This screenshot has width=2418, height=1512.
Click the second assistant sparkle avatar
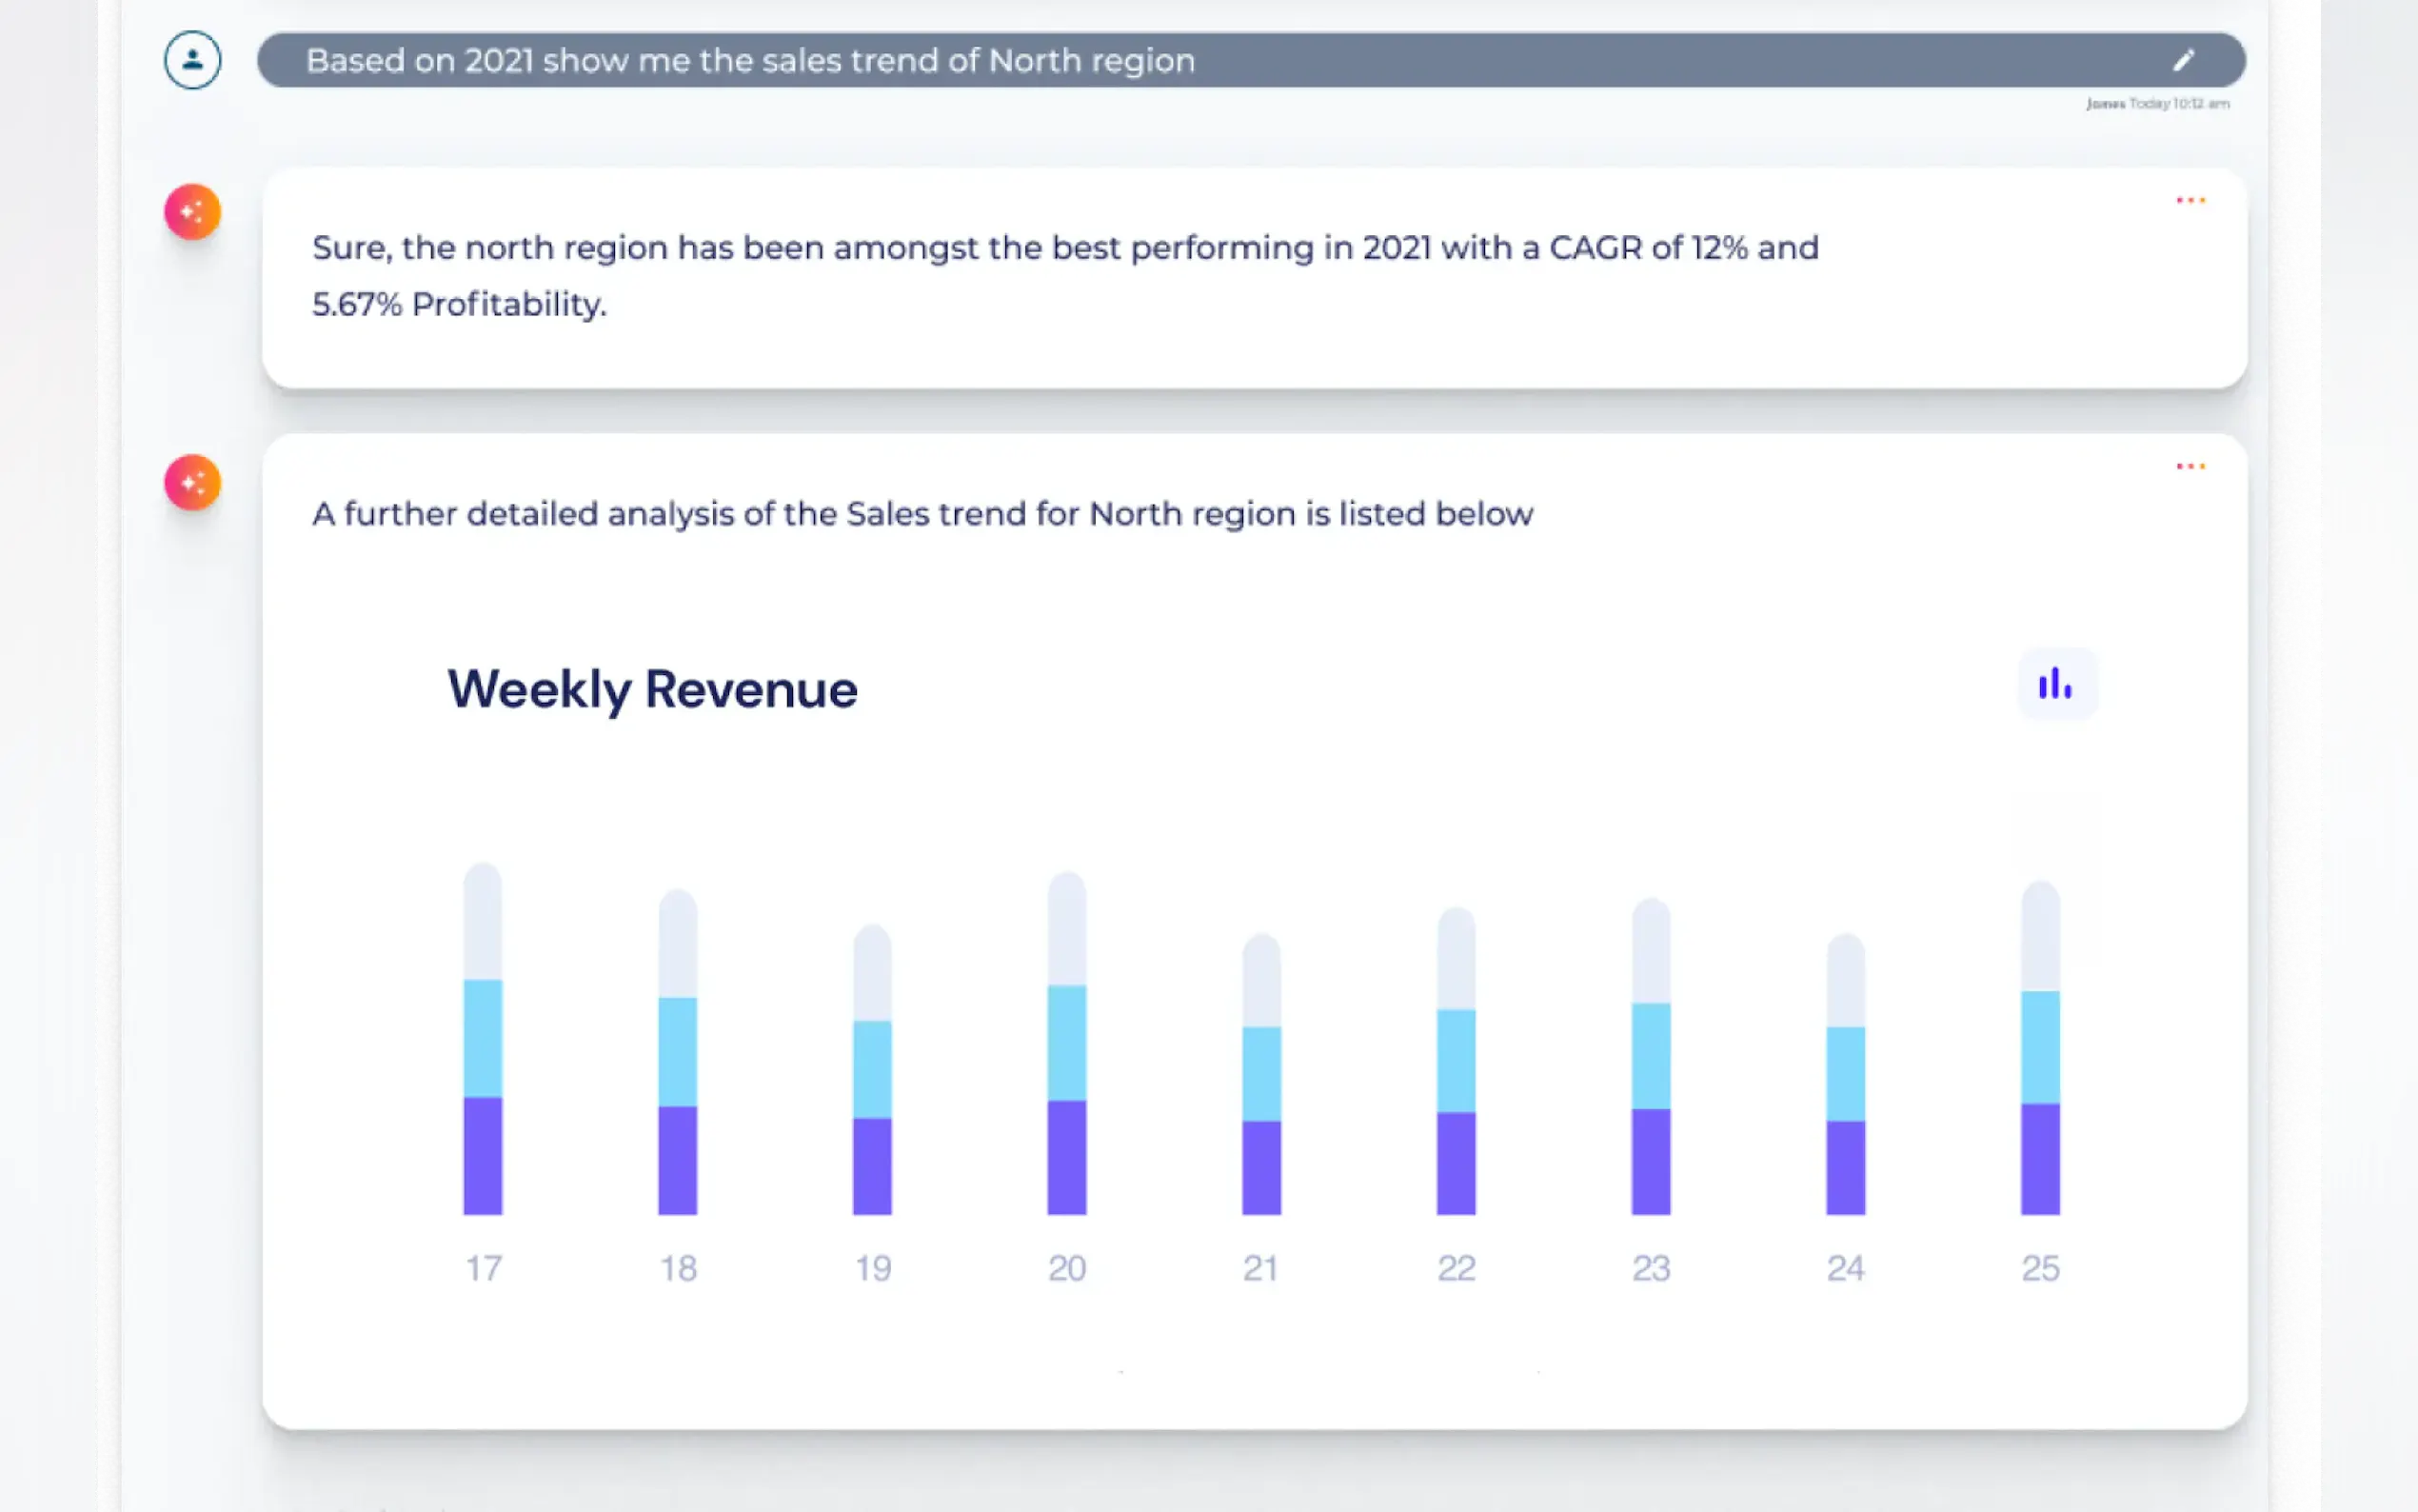(x=192, y=483)
